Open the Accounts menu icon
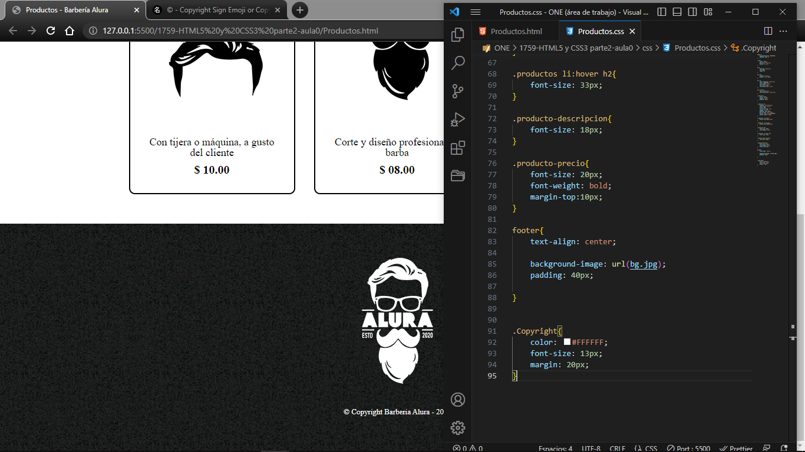This screenshot has width=805, height=452. click(458, 400)
